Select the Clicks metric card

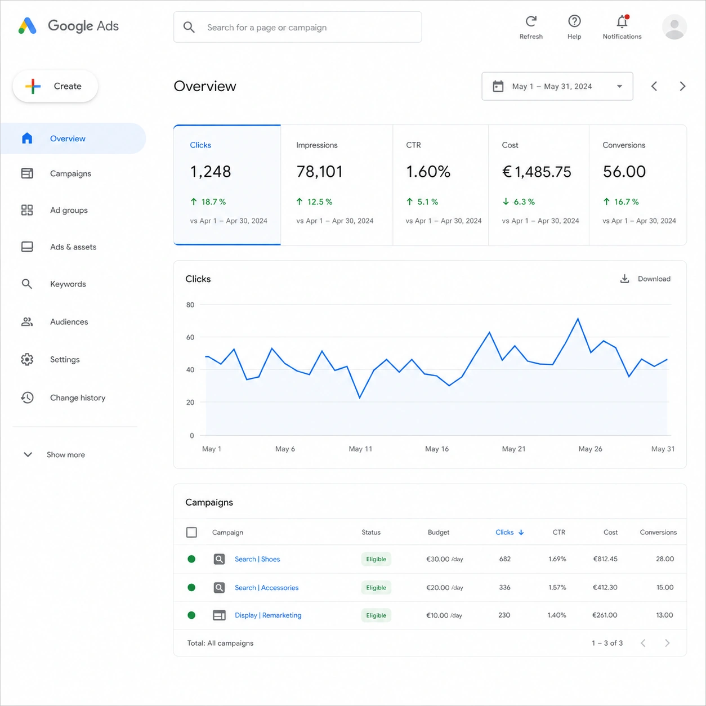(227, 185)
